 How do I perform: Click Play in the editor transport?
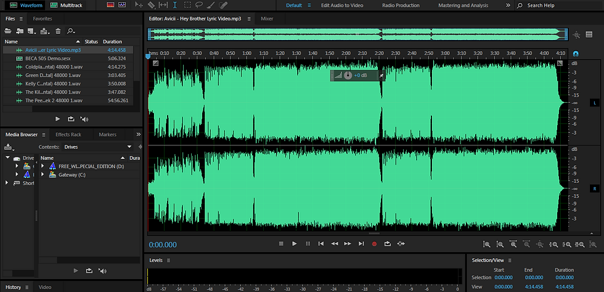[x=294, y=244]
